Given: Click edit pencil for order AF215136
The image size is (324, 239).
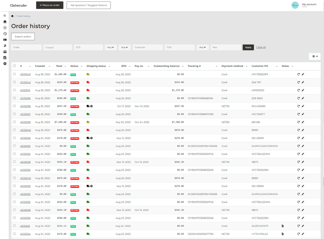Looking at the screenshot, I should [x=303, y=98].
